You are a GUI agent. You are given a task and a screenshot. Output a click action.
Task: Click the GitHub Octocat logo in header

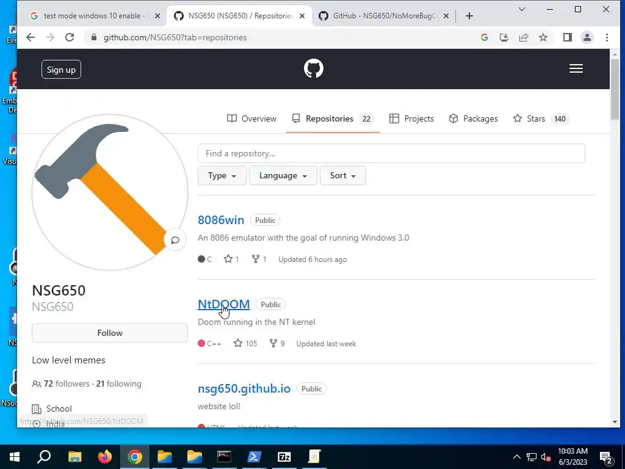(313, 68)
